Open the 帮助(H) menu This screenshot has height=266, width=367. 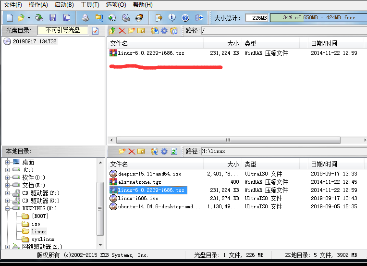pos(143,5)
